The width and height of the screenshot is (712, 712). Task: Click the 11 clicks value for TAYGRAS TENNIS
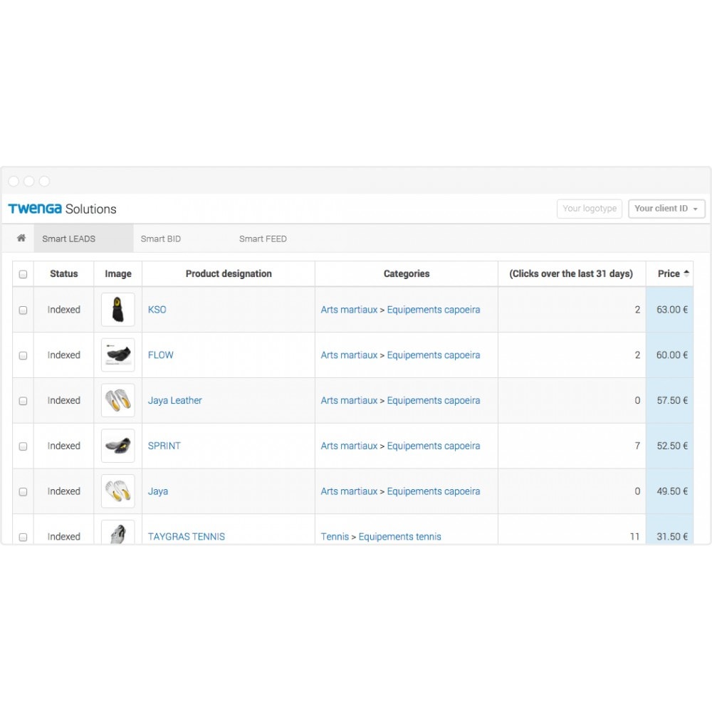[635, 537]
